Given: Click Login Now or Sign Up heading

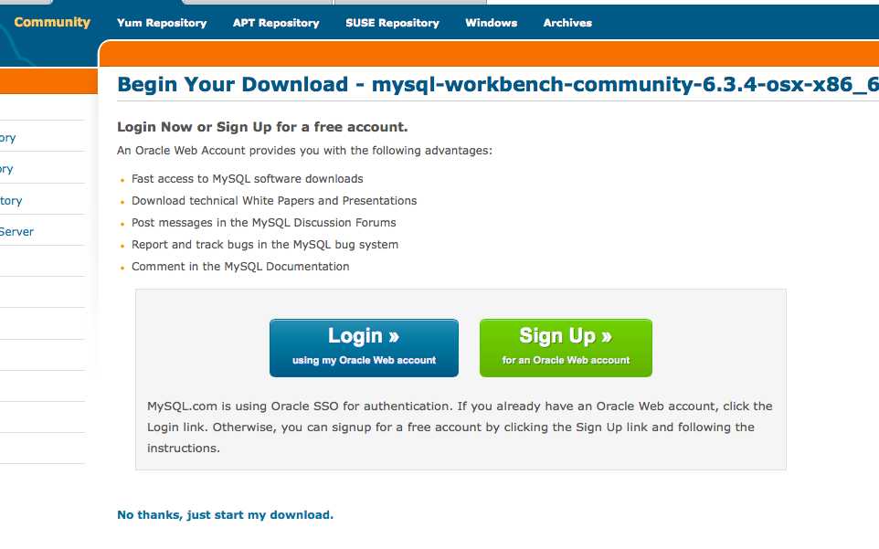Looking at the screenshot, I should pyautogui.click(x=262, y=127).
